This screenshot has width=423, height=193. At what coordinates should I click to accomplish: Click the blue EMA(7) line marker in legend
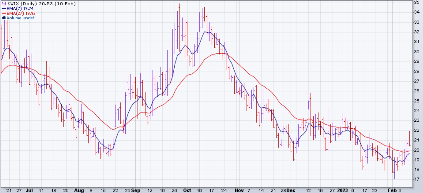click(x=4, y=9)
